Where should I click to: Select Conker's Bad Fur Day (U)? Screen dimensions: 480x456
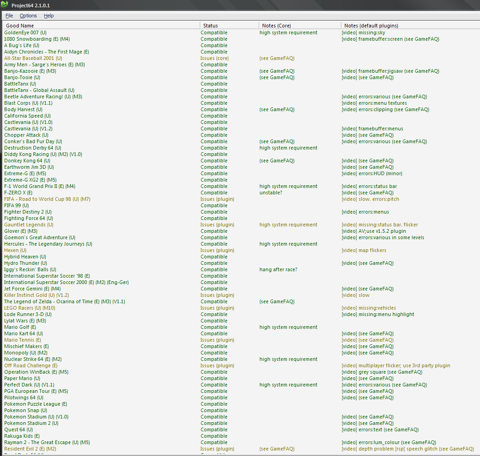[x=33, y=141]
